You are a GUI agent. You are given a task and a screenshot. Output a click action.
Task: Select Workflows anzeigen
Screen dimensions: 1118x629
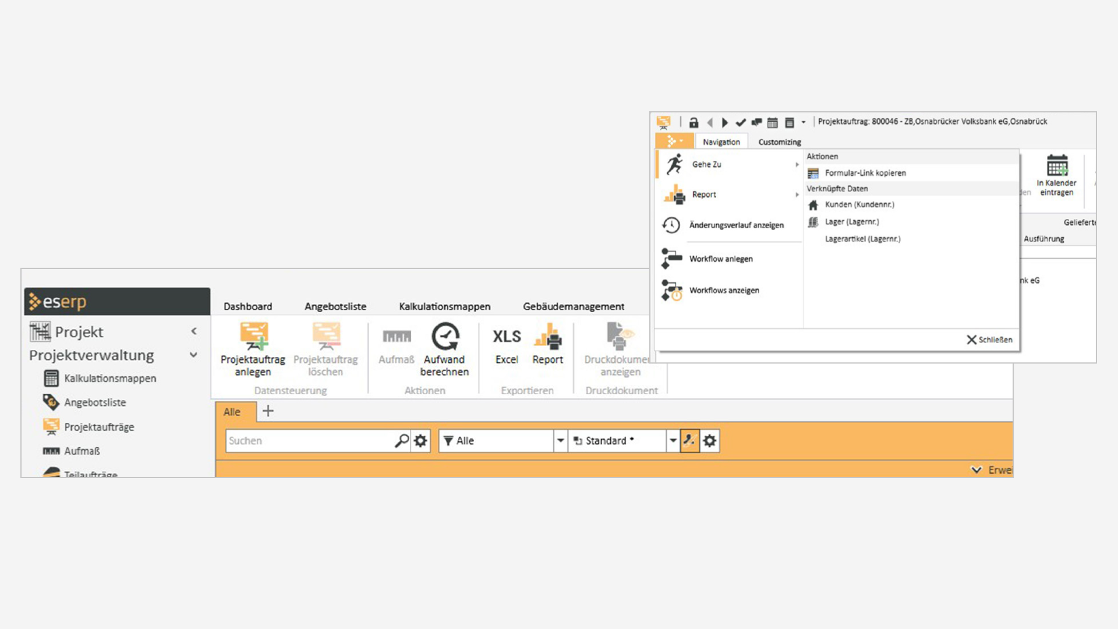(730, 290)
